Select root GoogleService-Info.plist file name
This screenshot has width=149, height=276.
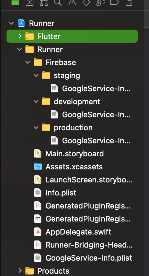89,258
